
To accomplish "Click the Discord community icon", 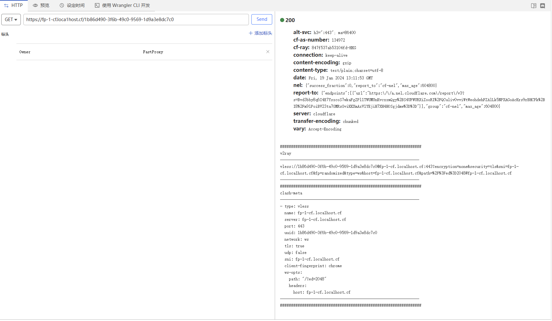I will click(543, 6).
